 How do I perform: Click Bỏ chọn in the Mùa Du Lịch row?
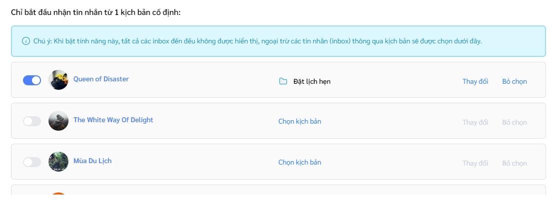point(514,163)
